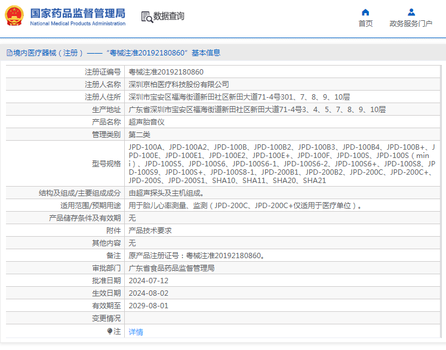Click approving department 广东省食品药品监督管理局

click(171, 268)
